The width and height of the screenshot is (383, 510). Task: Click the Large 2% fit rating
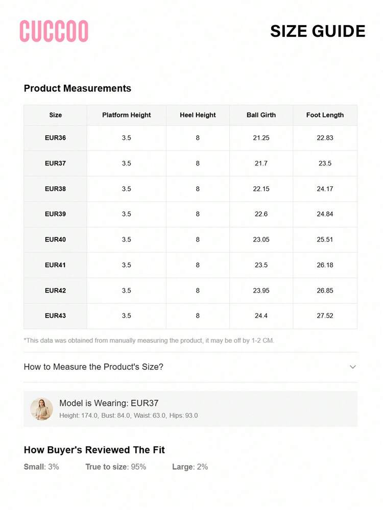(x=190, y=467)
